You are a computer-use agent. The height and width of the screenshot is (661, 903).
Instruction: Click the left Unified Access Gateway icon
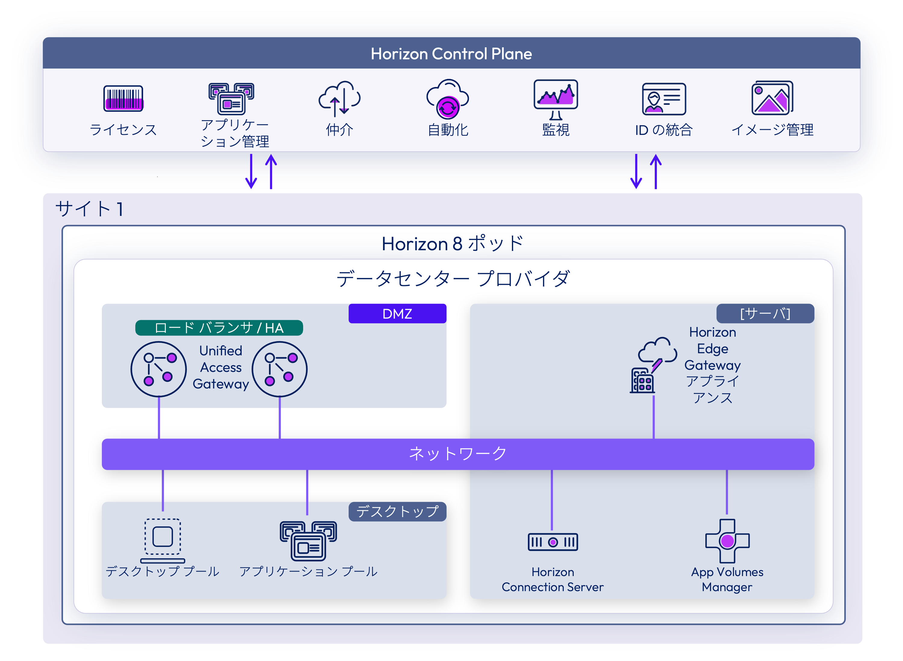click(158, 369)
